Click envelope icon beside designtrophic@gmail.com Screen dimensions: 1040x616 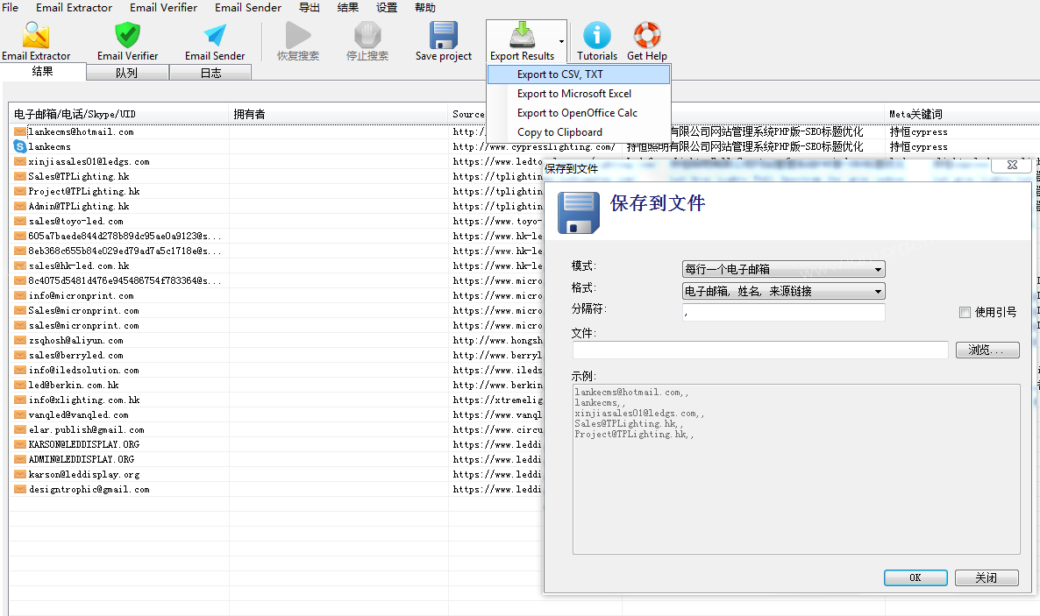pos(20,489)
